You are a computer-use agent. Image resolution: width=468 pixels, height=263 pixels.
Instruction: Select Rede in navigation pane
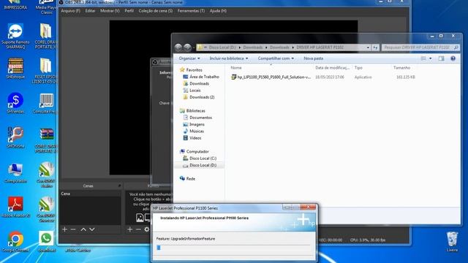point(187,178)
